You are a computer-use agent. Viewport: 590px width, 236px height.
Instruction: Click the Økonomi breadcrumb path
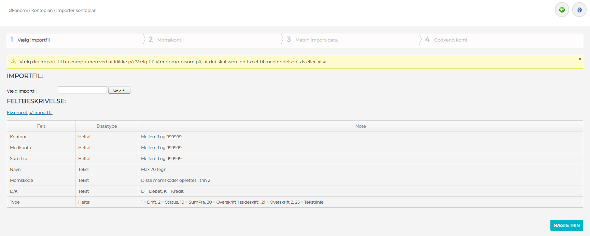click(x=18, y=11)
